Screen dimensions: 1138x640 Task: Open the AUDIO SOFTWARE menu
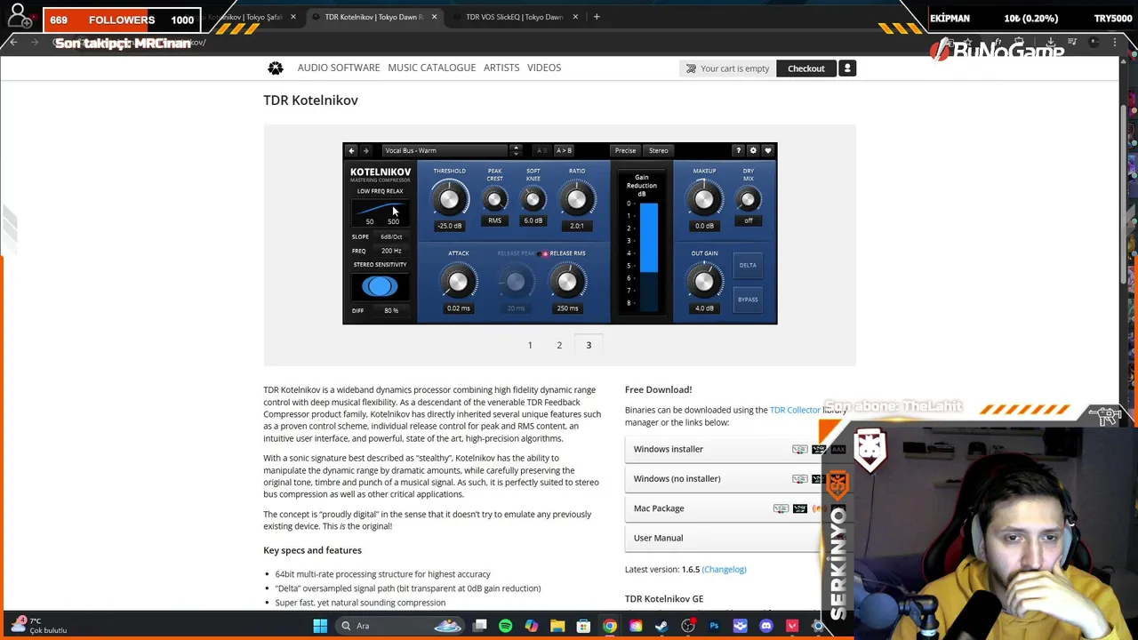(339, 68)
